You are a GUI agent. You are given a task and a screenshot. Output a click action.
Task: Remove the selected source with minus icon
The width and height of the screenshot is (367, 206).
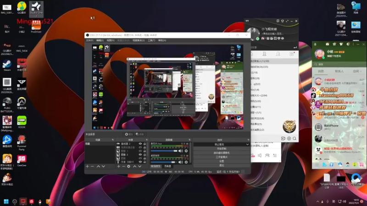[x=123, y=166]
